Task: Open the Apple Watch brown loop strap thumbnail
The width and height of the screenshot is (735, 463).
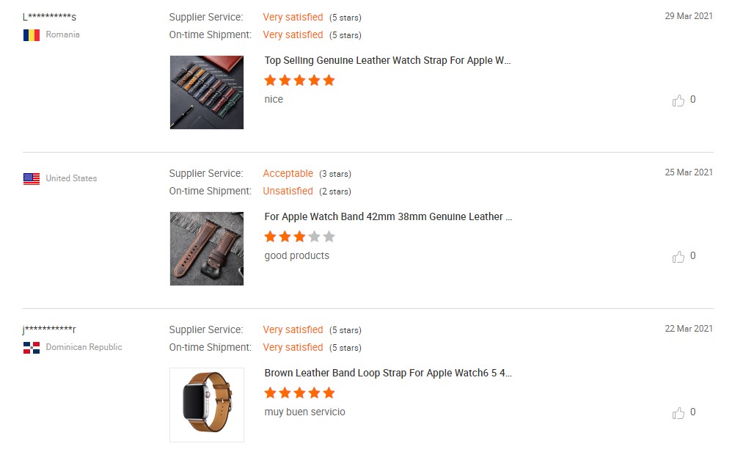Action: click(x=207, y=405)
